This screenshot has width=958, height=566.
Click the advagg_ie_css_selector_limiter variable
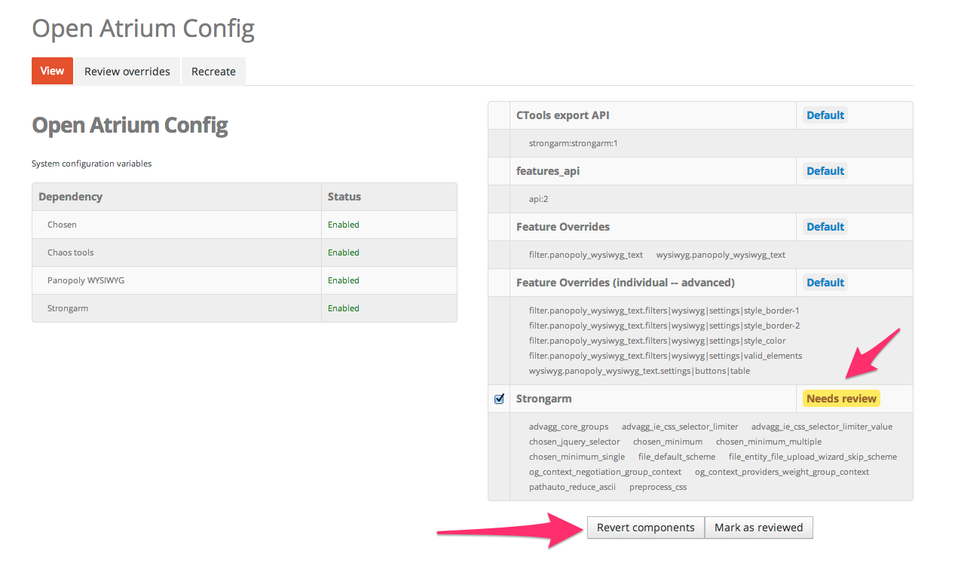tap(680, 427)
